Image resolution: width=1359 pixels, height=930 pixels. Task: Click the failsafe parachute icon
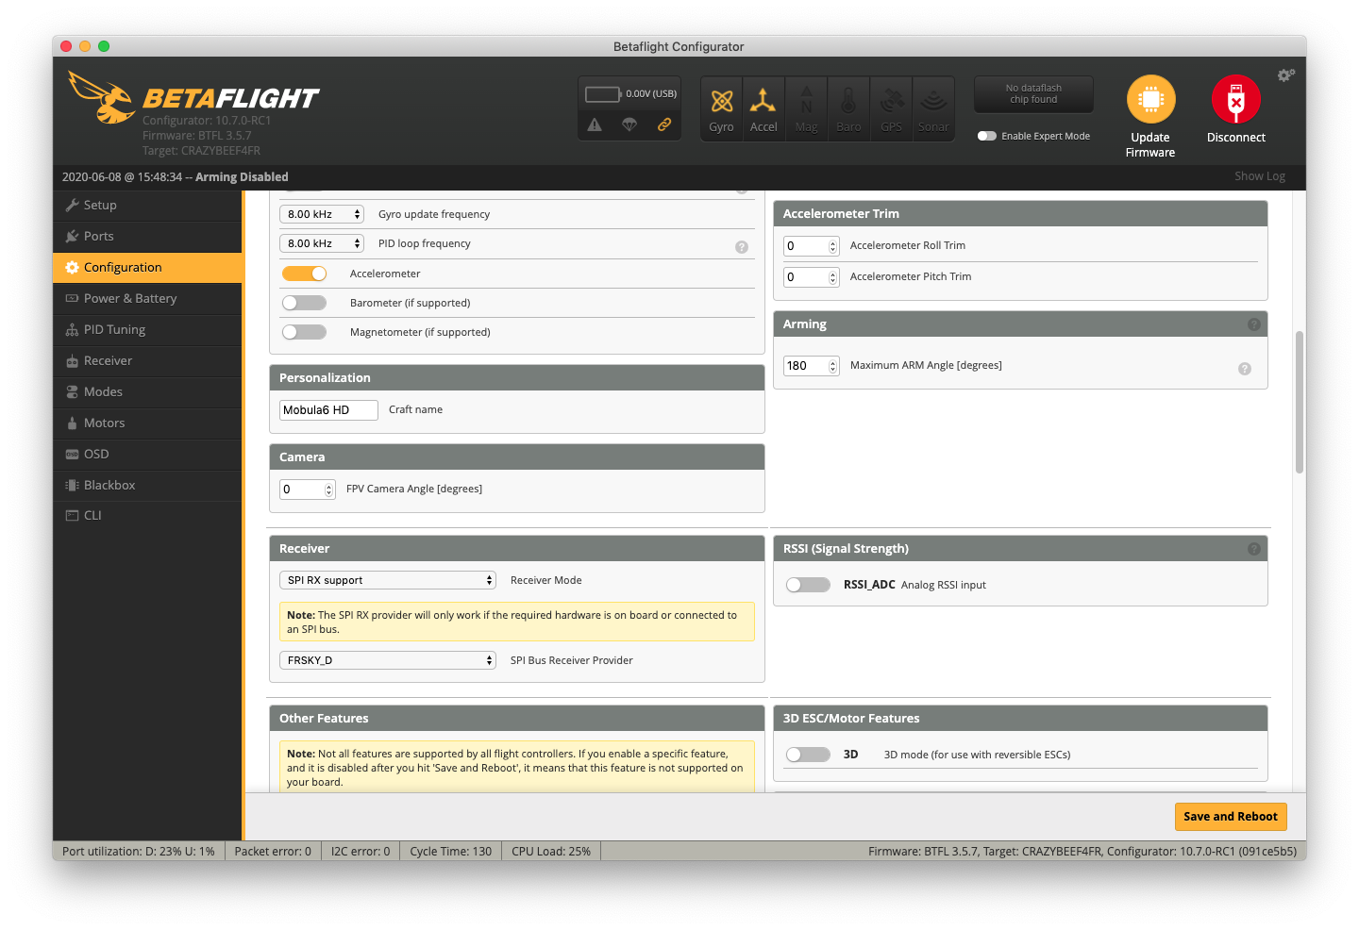click(629, 125)
